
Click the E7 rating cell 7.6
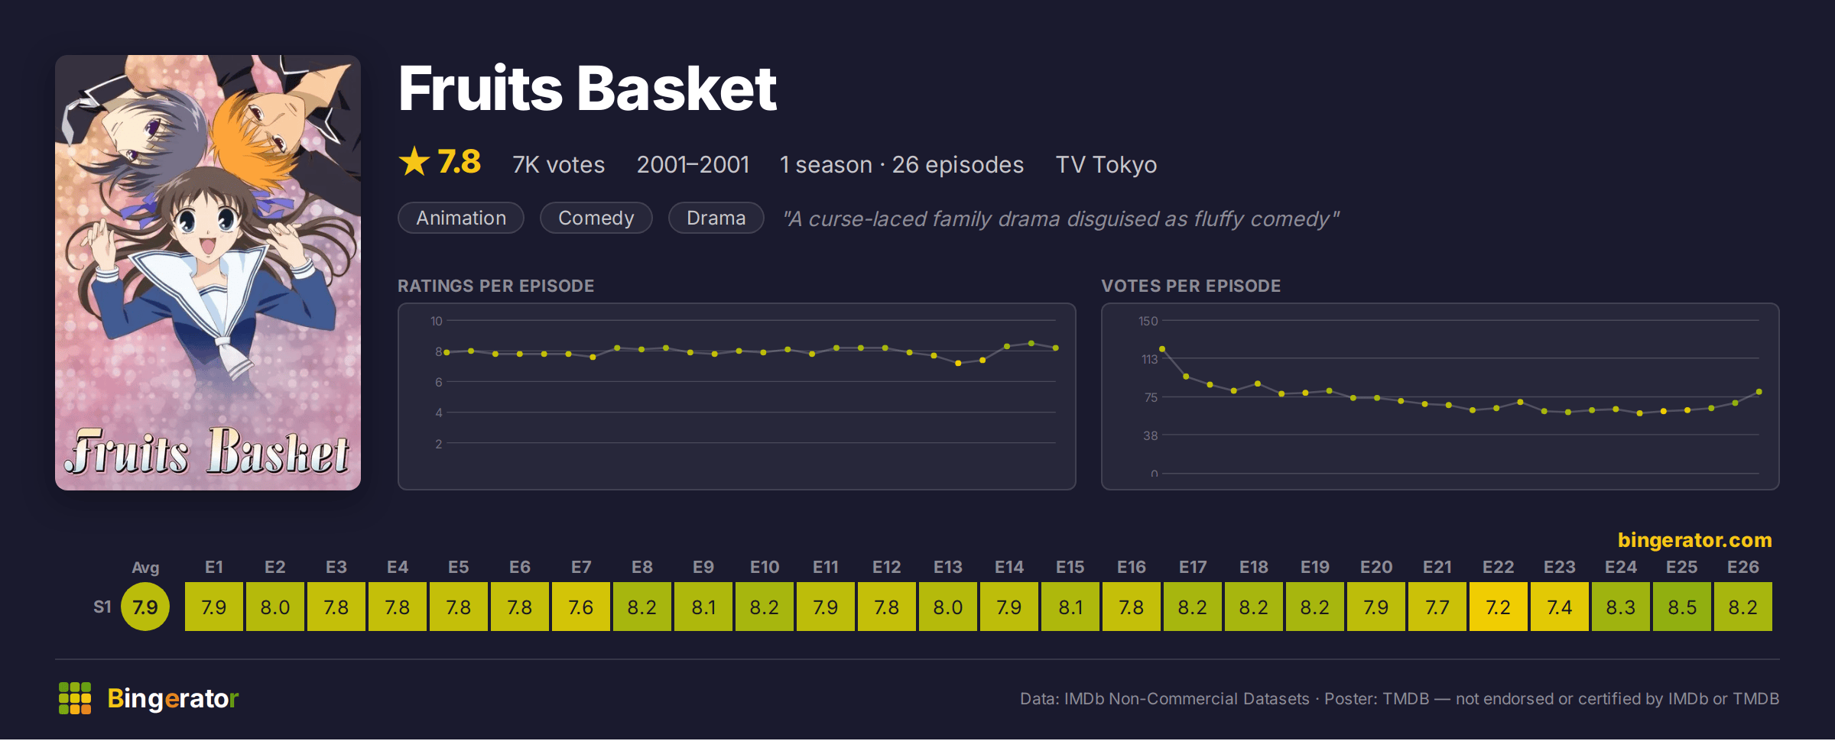(x=581, y=607)
